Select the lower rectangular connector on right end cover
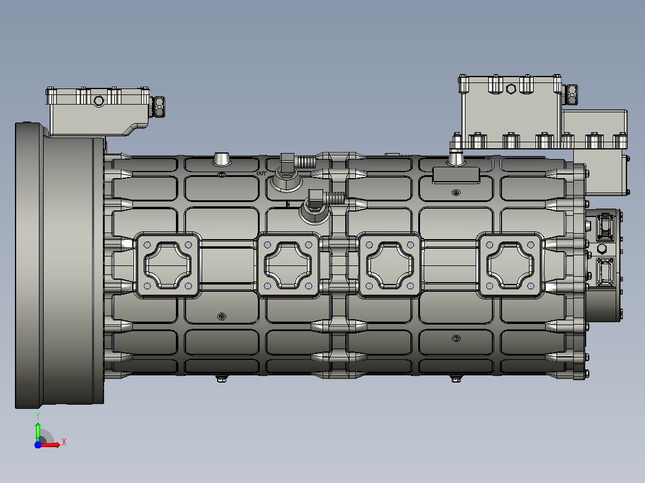 point(605,271)
